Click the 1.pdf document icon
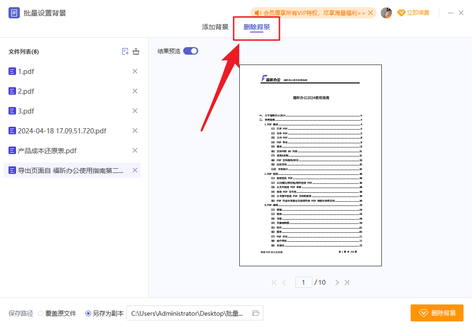This screenshot has width=472, height=328. point(12,71)
